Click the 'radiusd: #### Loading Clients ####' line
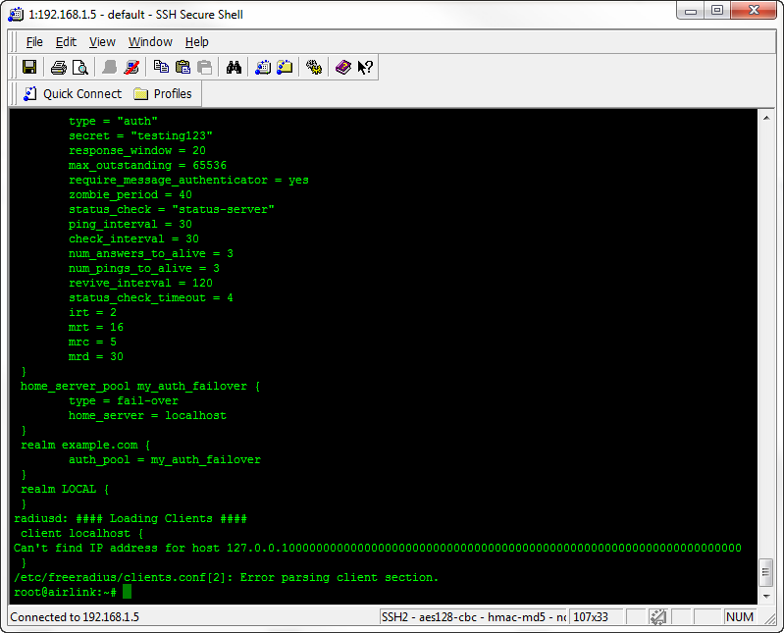 click(x=131, y=518)
